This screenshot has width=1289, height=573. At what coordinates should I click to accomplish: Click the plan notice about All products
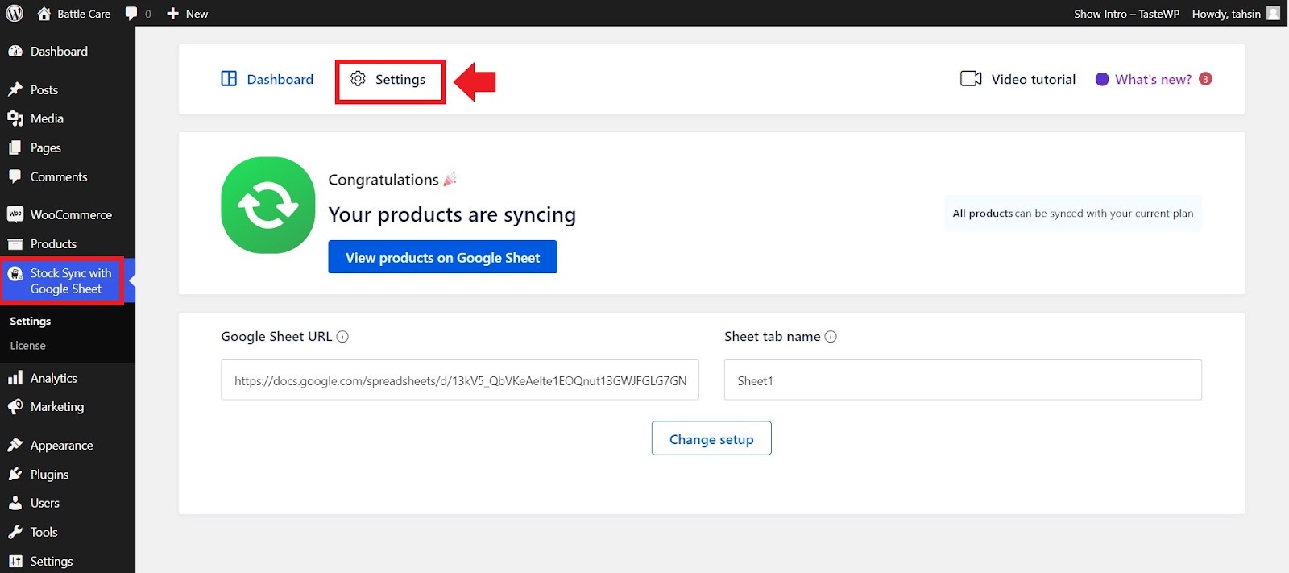tap(1072, 214)
